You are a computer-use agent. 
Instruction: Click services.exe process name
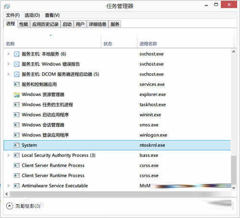point(152,85)
